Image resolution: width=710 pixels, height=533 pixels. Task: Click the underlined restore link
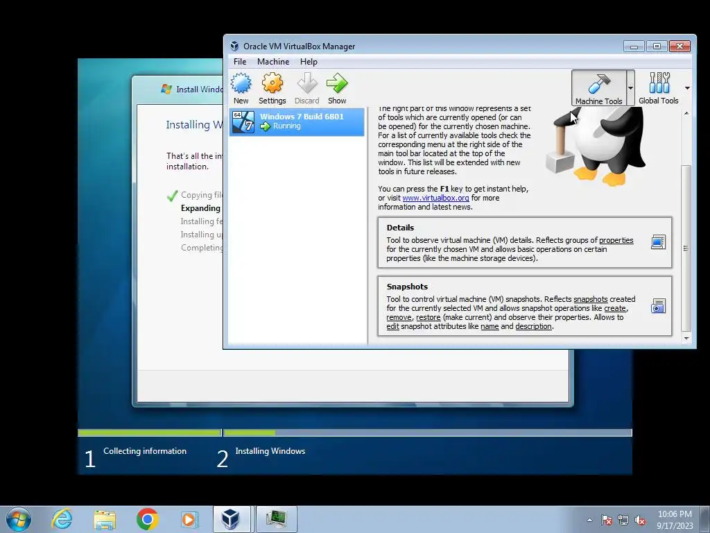point(428,317)
